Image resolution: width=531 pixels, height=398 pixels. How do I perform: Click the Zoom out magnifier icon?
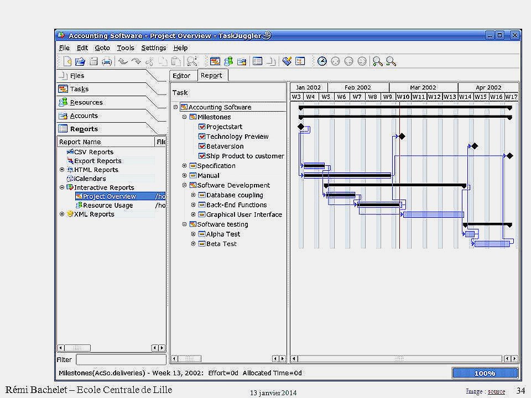pyautogui.click(x=391, y=61)
